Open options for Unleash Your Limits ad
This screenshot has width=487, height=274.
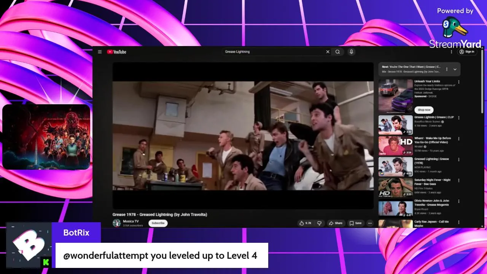[458, 82]
